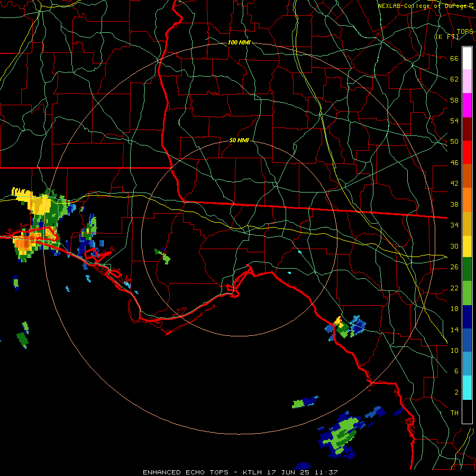Screen dimensions: 476x476
Task: Click the white swatch atop the tops legend
Action: click(467, 58)
